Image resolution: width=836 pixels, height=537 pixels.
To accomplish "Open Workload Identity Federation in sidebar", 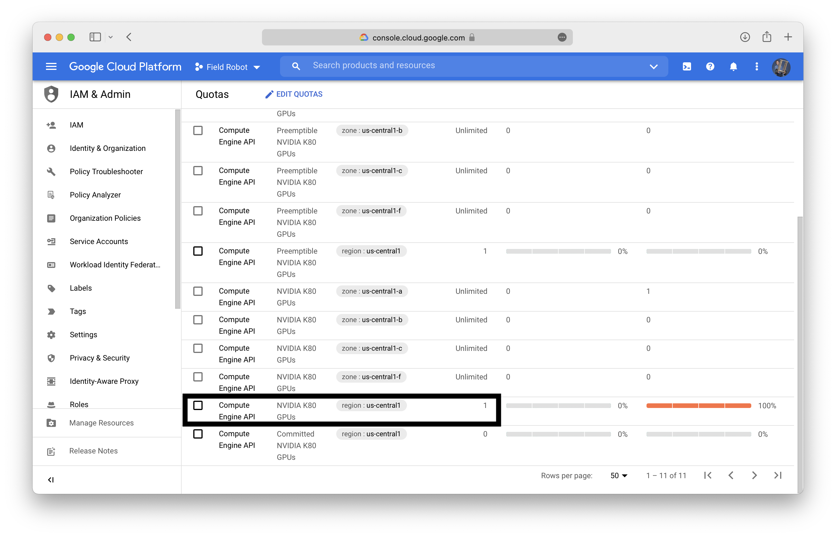I will [x=115, y=265].
